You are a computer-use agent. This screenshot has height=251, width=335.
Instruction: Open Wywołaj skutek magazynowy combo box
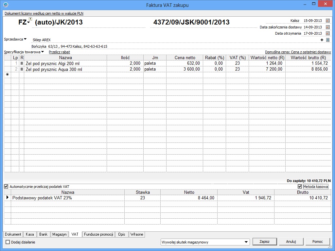(246, 242)
